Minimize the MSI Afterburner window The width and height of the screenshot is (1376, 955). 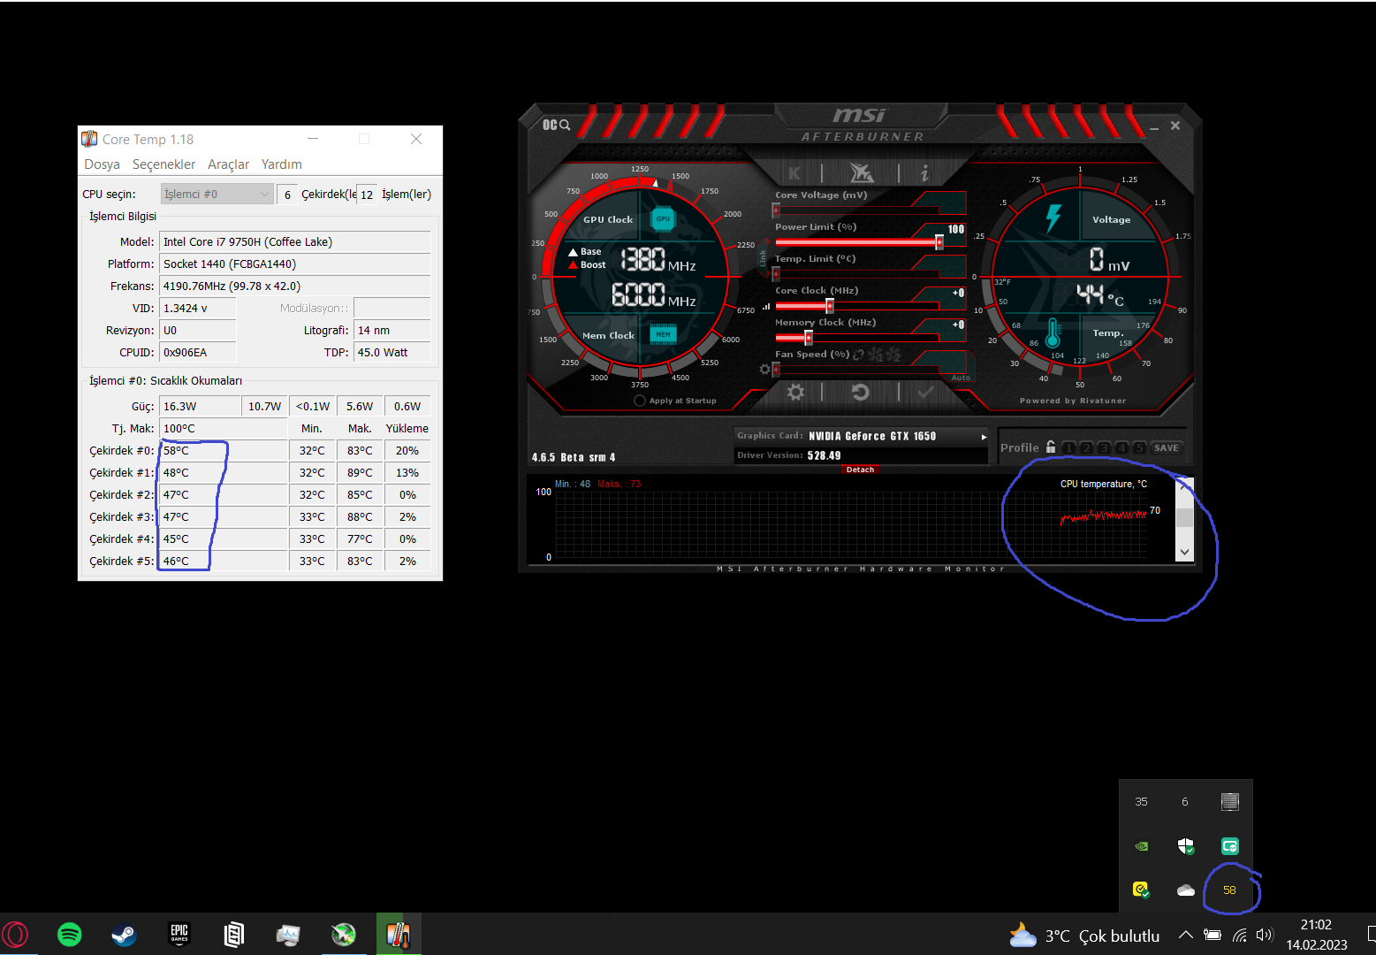click(x=1154, y=127)
